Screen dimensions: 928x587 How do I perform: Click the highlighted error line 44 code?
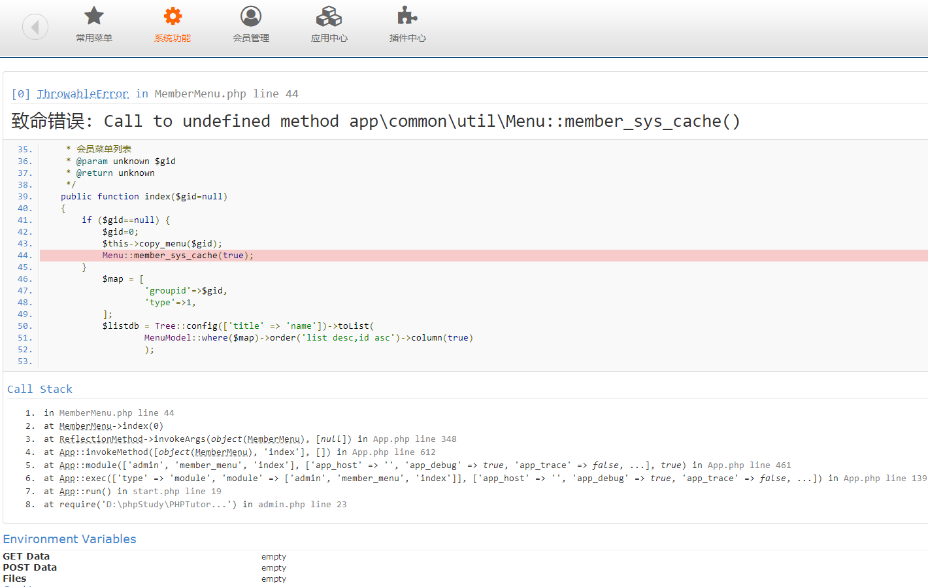[x=178, y=256]
